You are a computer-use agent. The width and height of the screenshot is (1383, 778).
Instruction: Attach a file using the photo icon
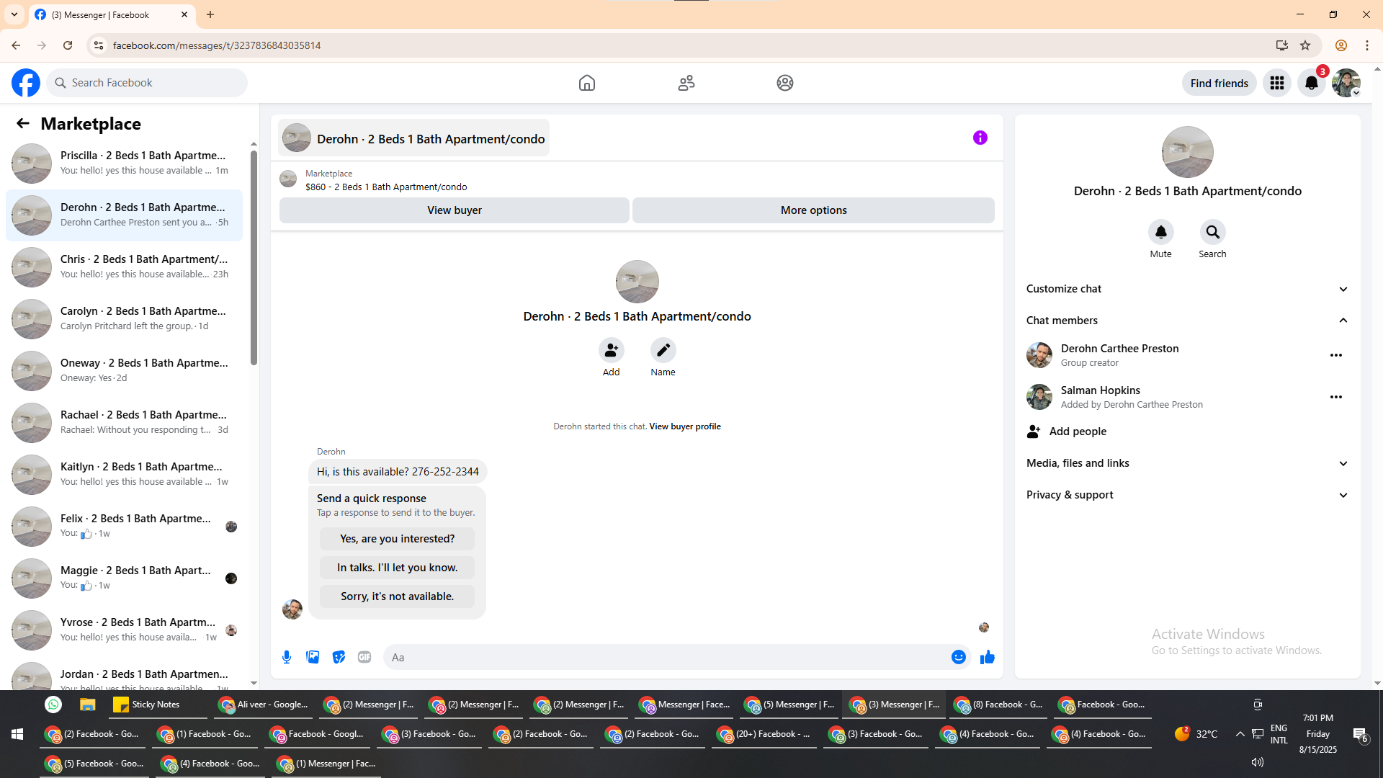[x=313, y=657]
